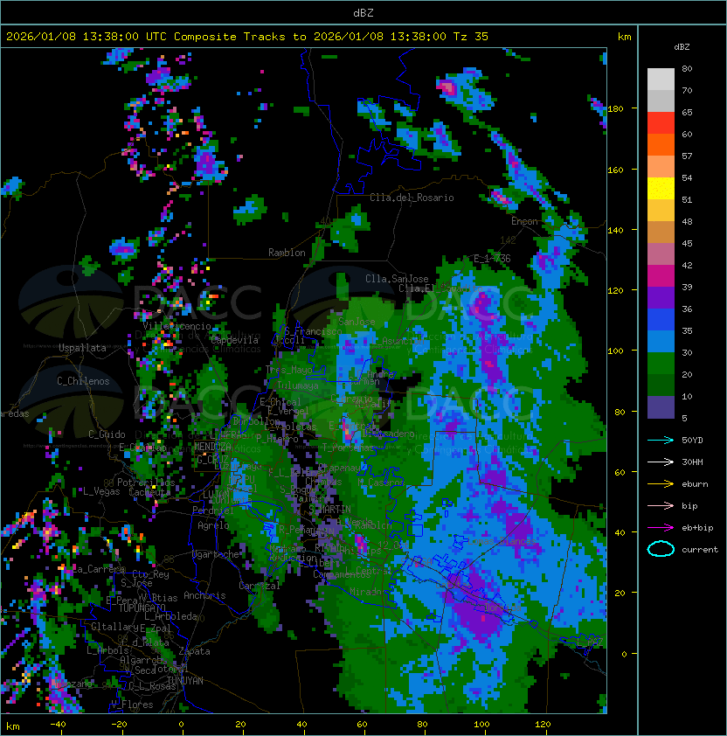The image size is (727, 736).
Task: Select the bright yellow 51-54 dBZ swatch
Action: [661, 189]
